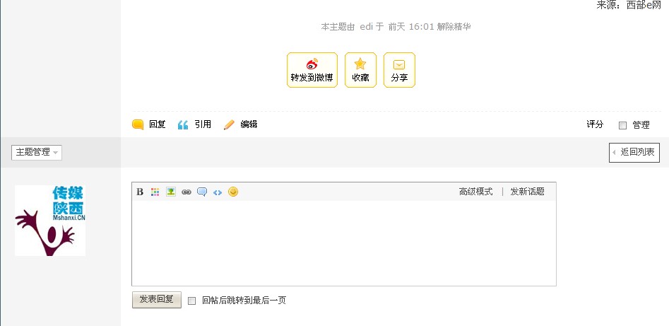Insert an image via editor toolbar icon
The image size is (669, 326).
171,192
